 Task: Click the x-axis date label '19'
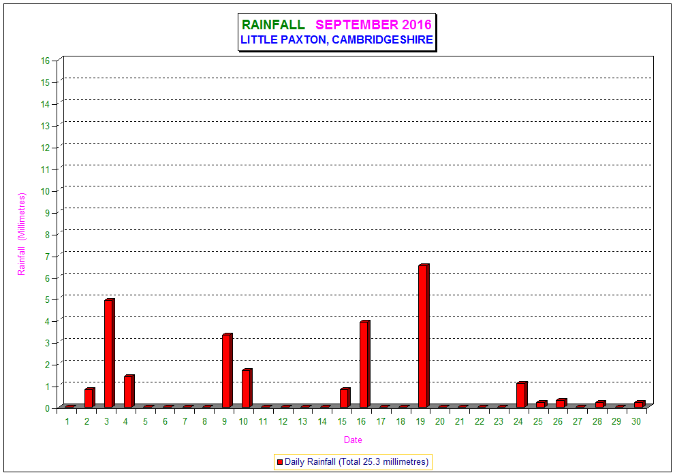tap(420, 422)
